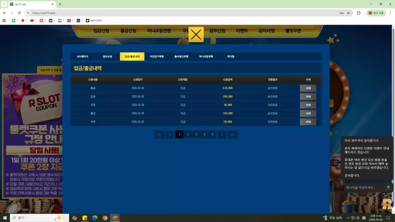
Task: Open the browser extensions puzzle icon
Action: tap(358, 13)
